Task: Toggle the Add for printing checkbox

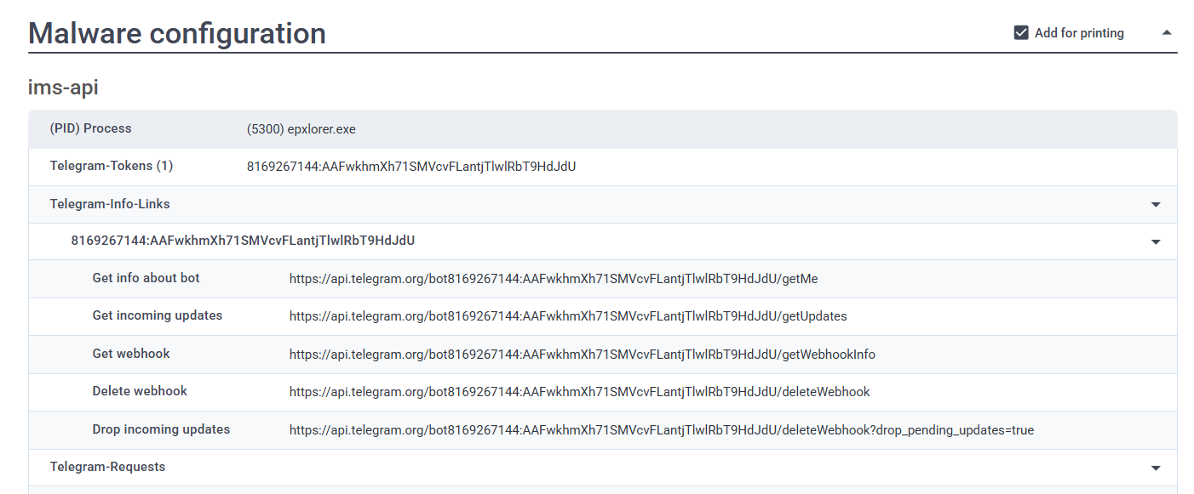Action: tap(1021, 33)
